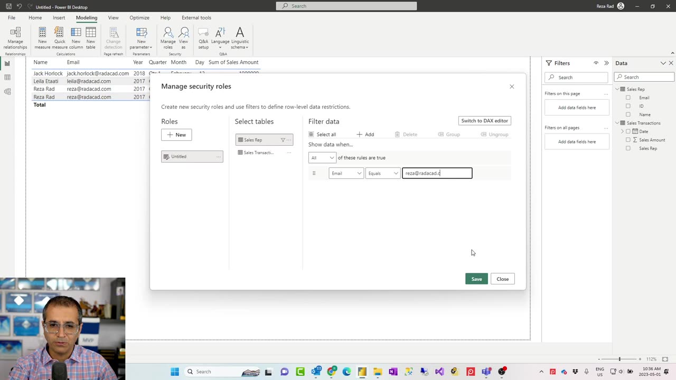Click Windows Start button
The width and height of the screenshot is (676, 380).
click(175, 372)
